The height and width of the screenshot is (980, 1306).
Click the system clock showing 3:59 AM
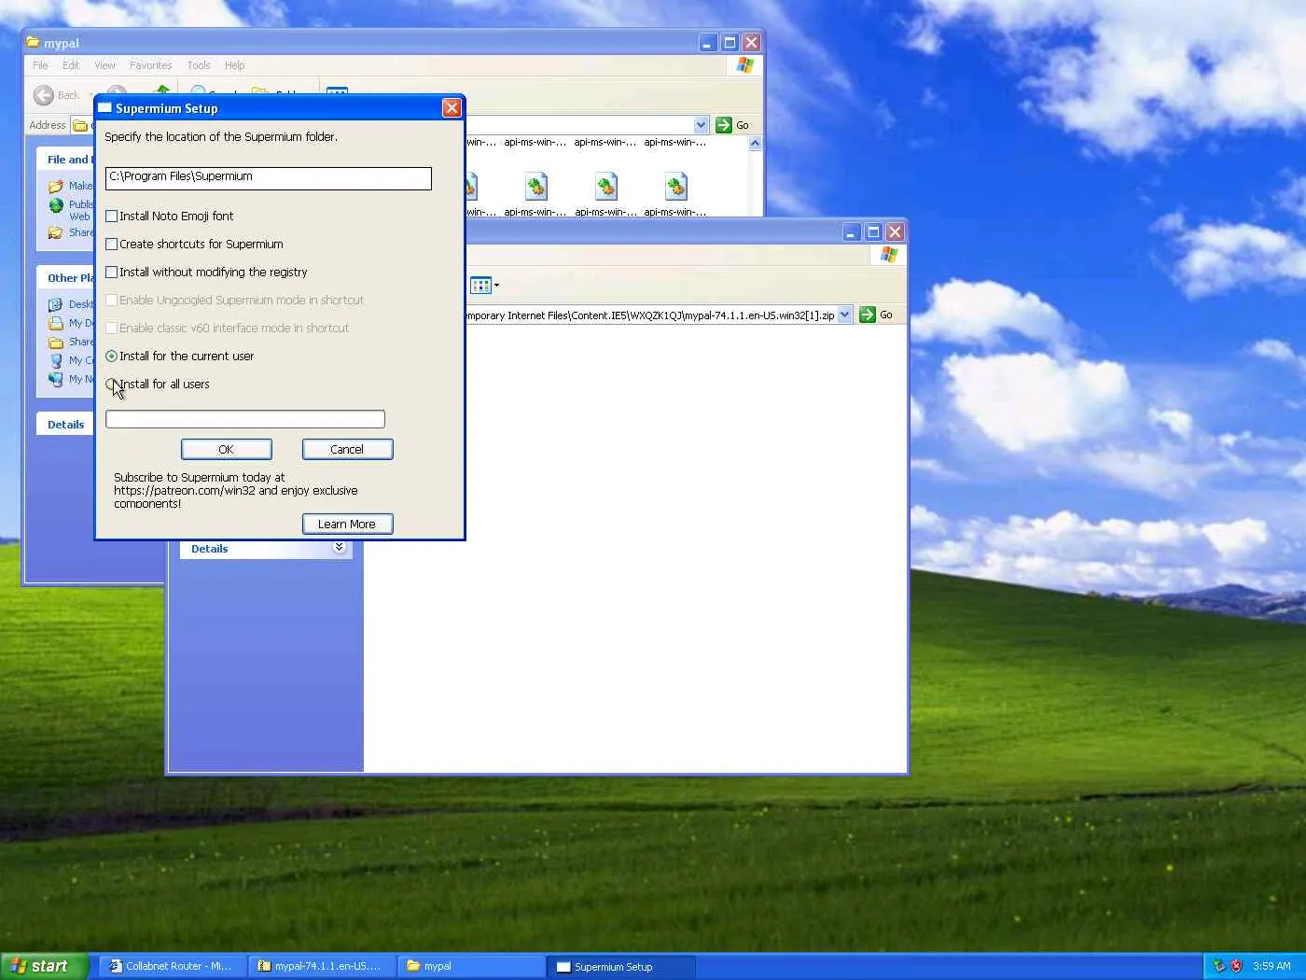click(1271, 966)
